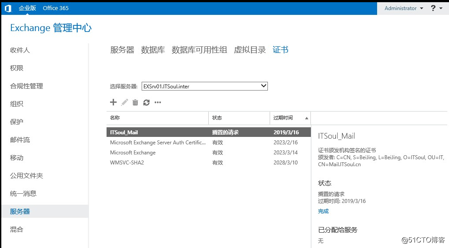This screenshot has height=248, width=449.
Task: Select the WMSVC-SHA2 certificate row
Action: [x=208, y=163]
